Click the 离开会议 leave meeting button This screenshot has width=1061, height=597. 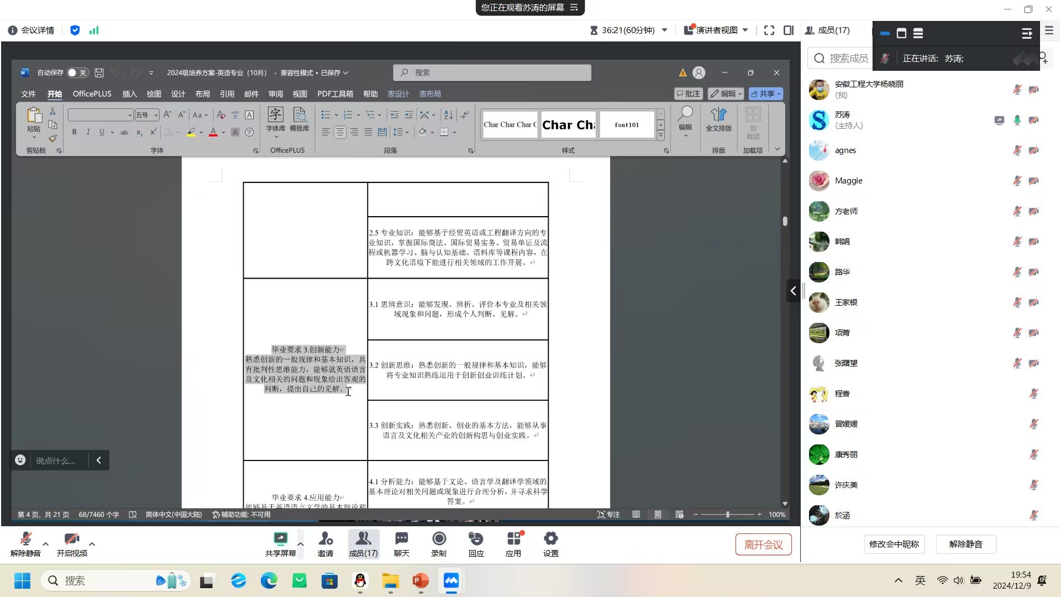[x=763, y=544]
